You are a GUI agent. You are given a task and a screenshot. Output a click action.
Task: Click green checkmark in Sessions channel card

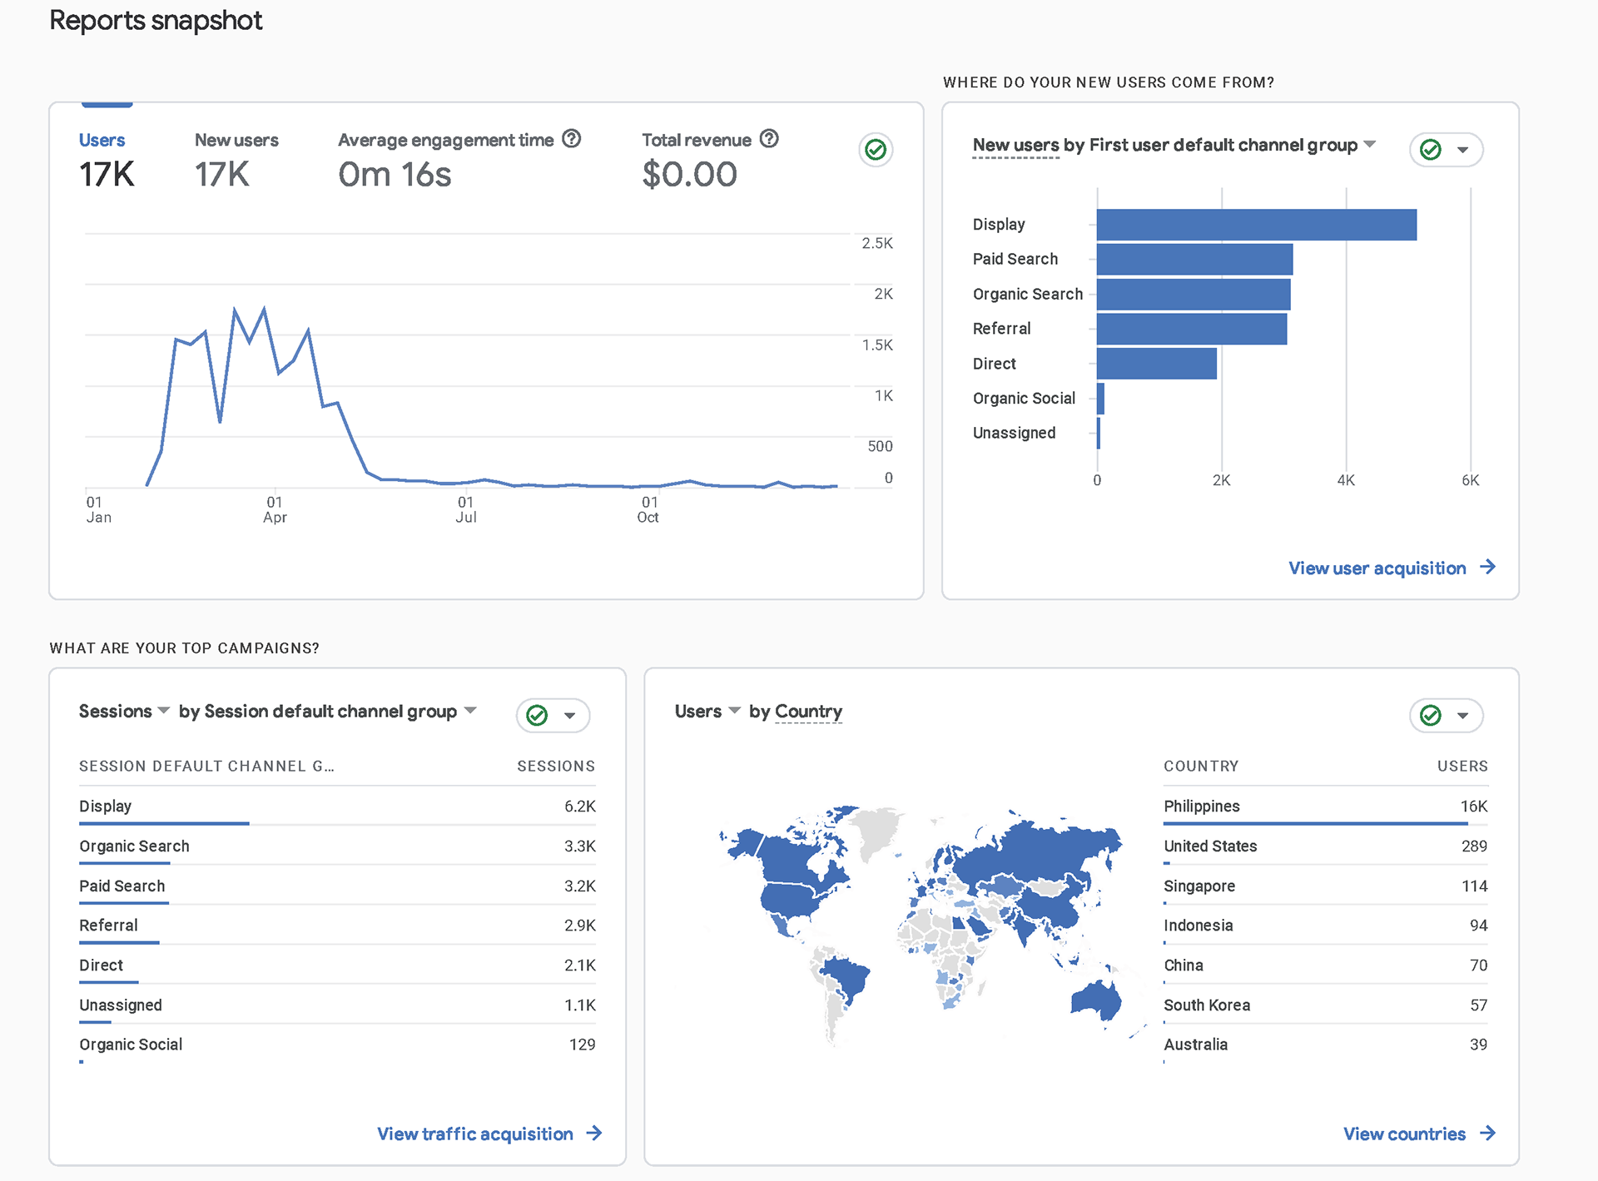click(x=538, y=716)
